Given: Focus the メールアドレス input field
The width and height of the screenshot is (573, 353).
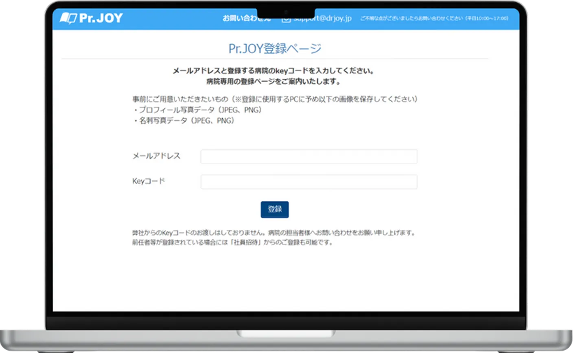Looking at the screenshot, I should coord(308,156).
